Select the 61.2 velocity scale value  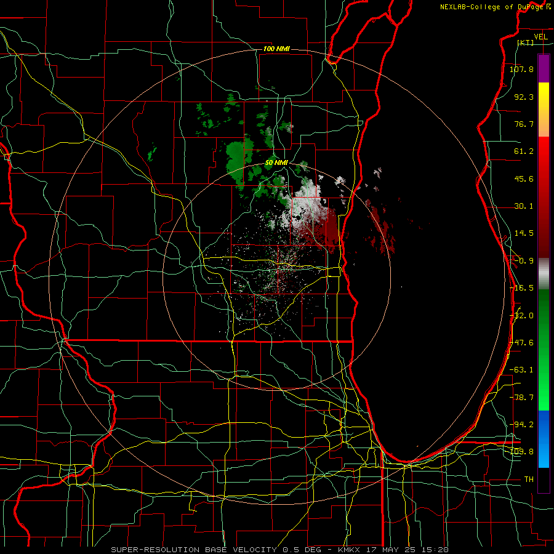tap(524, 151)
